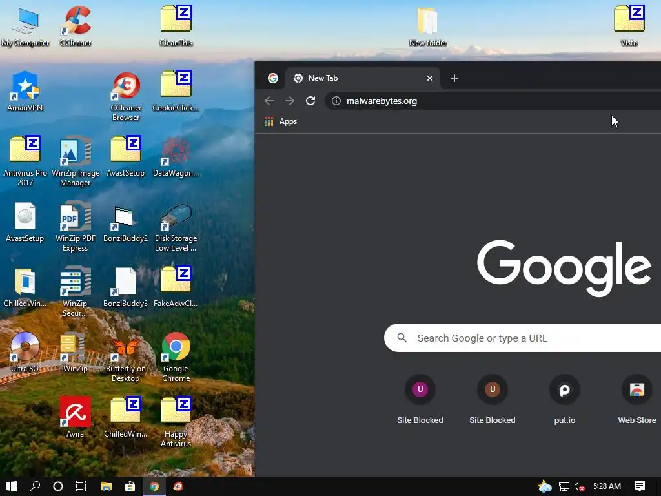Open network status tray icon
Image resolution: width=661 pixels, height=496 pixels.
tap(564, 486)
